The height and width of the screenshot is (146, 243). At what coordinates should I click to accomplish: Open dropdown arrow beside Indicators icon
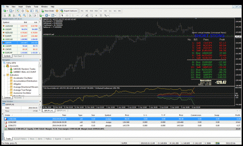[x=43, y=15]
